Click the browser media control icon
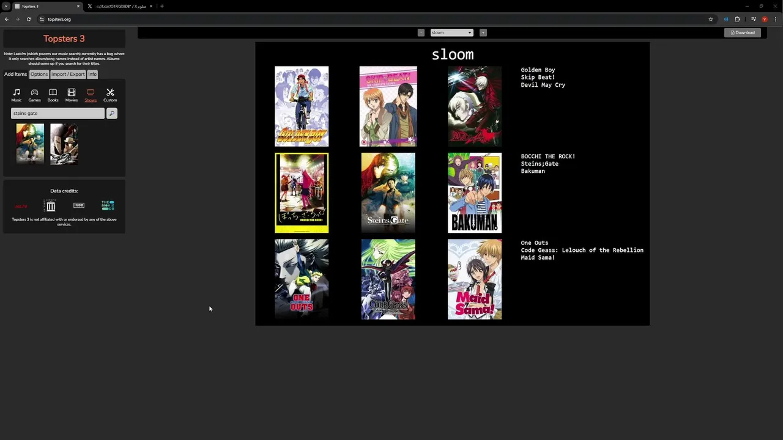The width and height of the screenshot is (783, 440). [x=753, y=19]
